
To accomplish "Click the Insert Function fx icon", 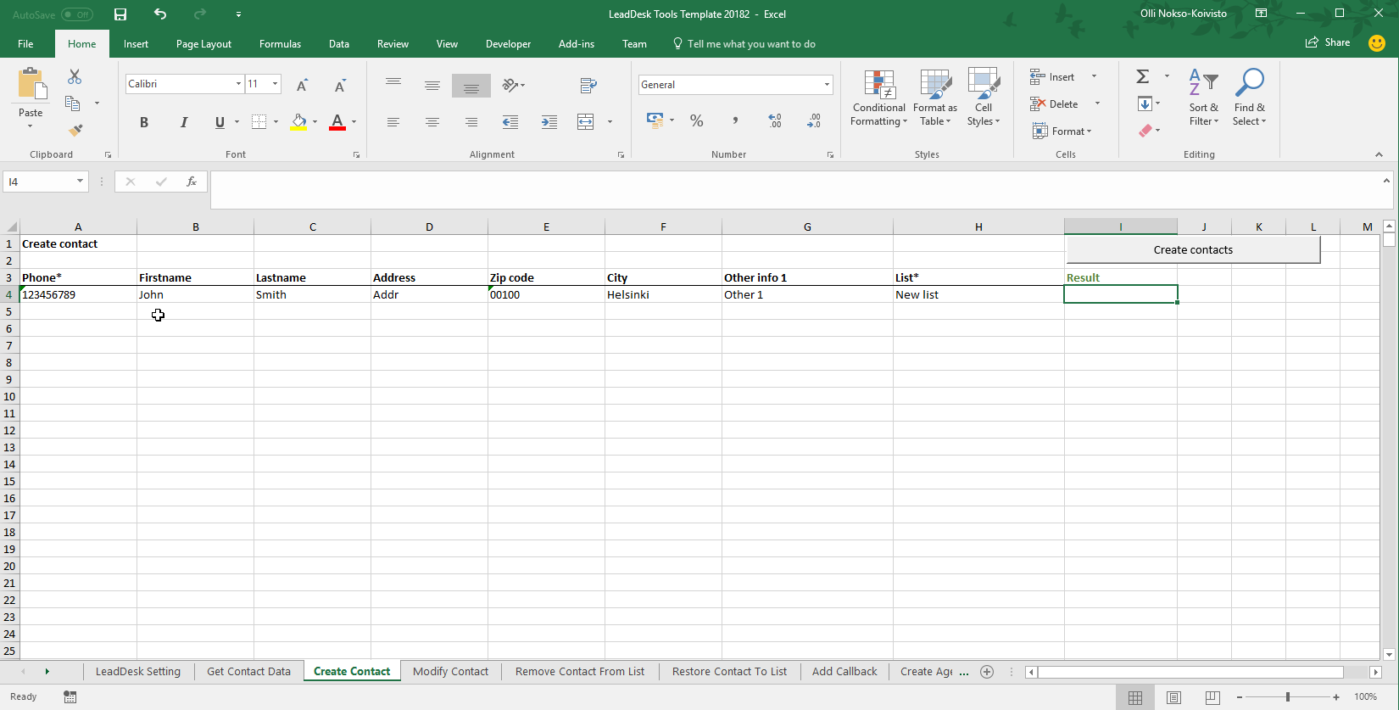I will 192,182.
